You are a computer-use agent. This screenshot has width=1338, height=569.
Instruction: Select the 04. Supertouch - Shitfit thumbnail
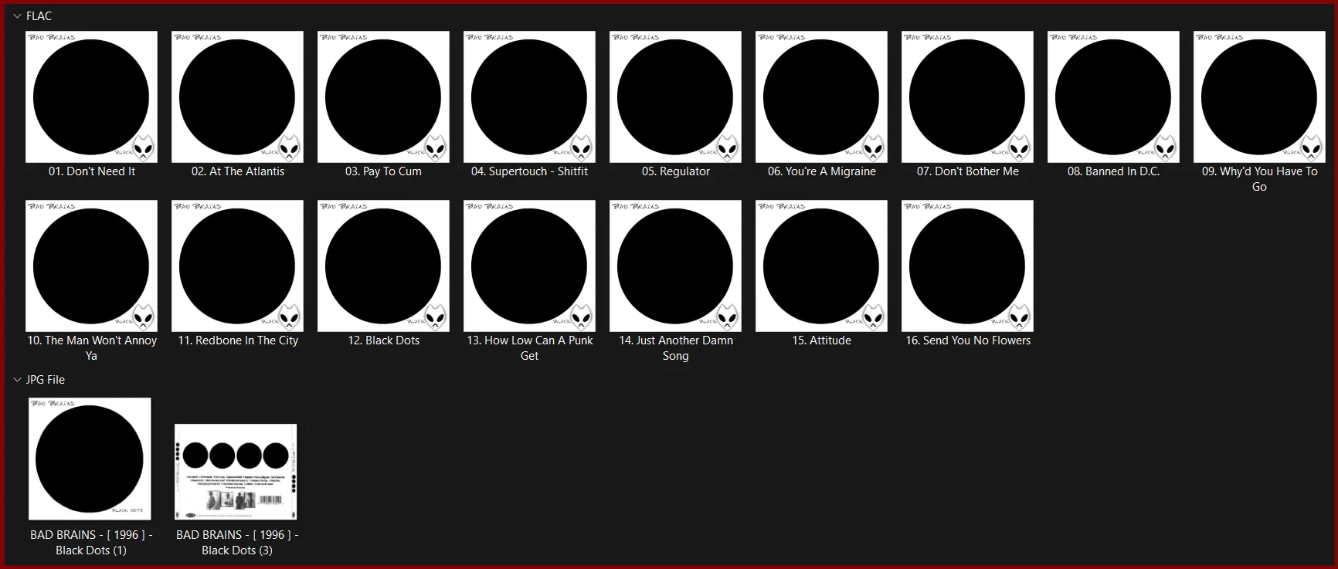coord(529,97)
